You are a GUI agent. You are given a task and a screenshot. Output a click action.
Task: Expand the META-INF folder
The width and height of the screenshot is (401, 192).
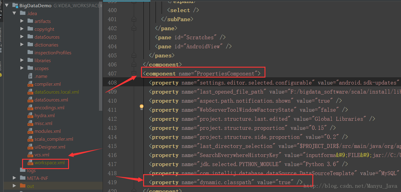click(14, 178)
